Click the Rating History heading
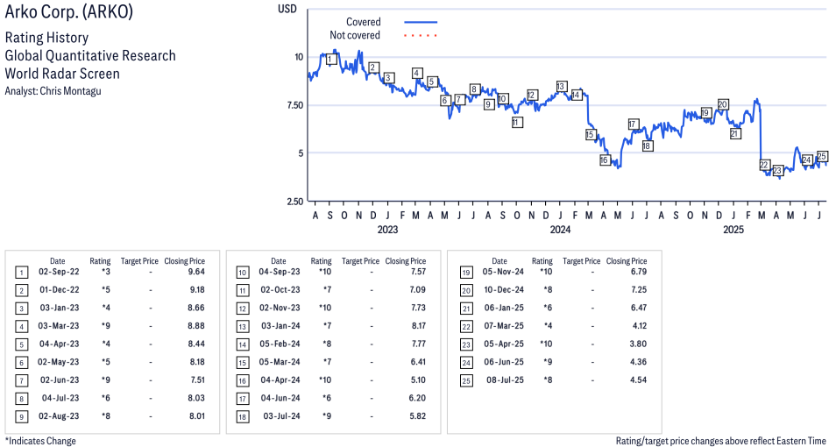 (47, 38)
